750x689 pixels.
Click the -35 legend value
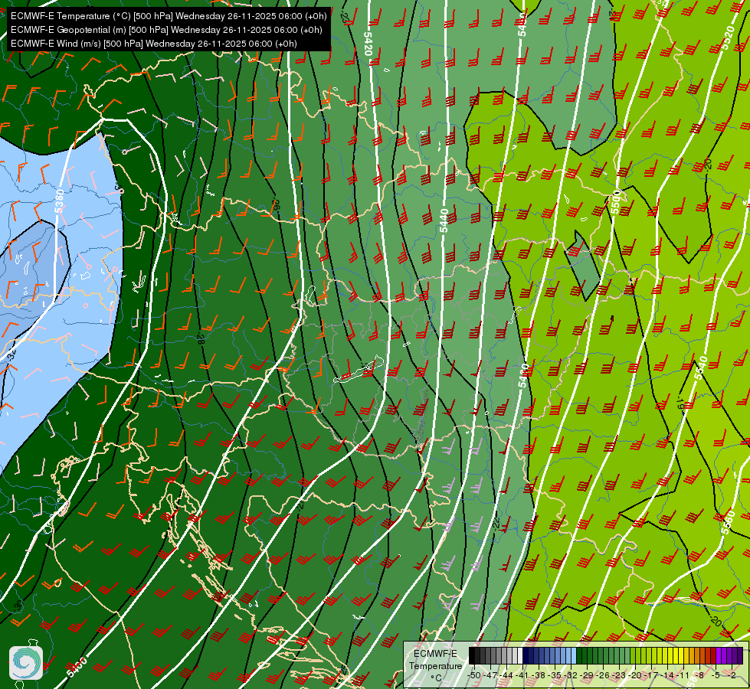coord(555,675)
